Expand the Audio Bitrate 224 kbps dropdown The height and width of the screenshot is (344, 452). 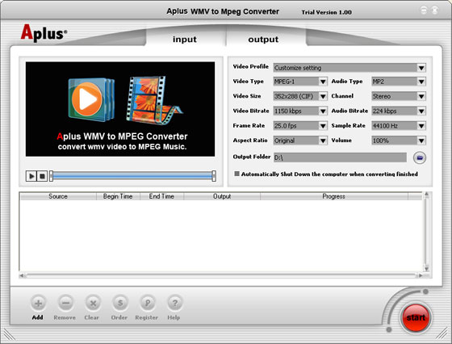[x=421, y=111]
